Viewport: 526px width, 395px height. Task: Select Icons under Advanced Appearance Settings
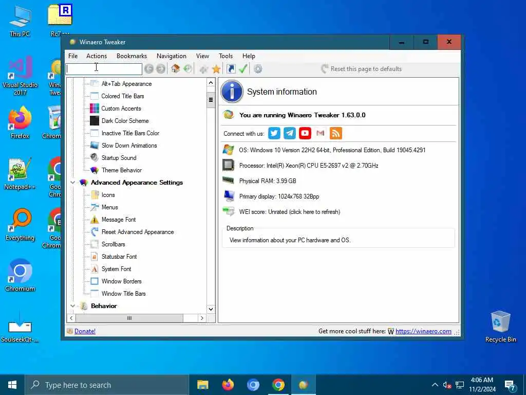(x=108, y=195)
